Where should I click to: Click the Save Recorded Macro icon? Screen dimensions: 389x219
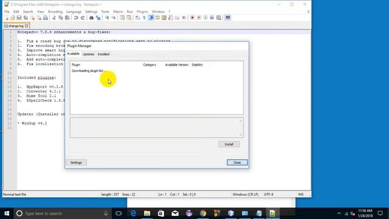coord(219,18)
